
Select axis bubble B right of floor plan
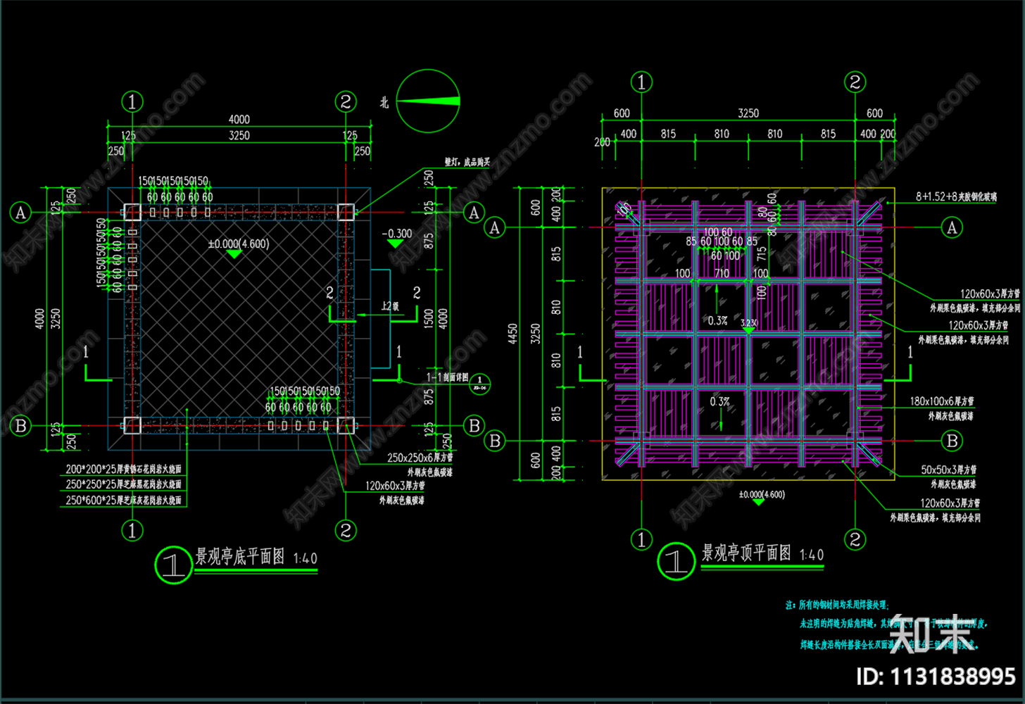click(x=474, y=425)
